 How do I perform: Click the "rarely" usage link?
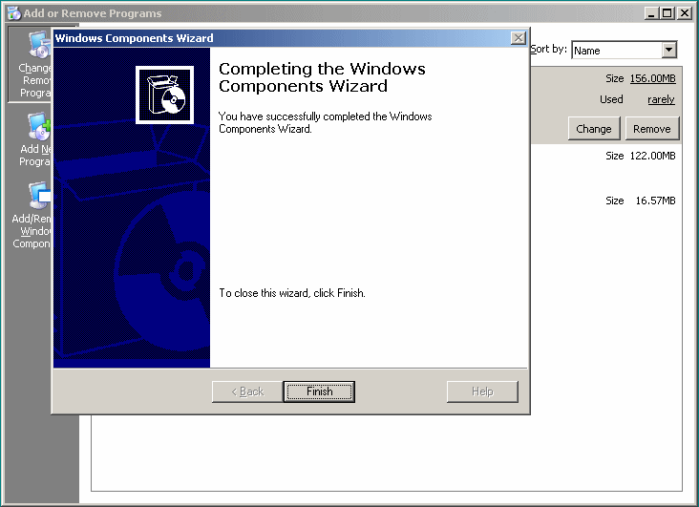coord(661,99)
